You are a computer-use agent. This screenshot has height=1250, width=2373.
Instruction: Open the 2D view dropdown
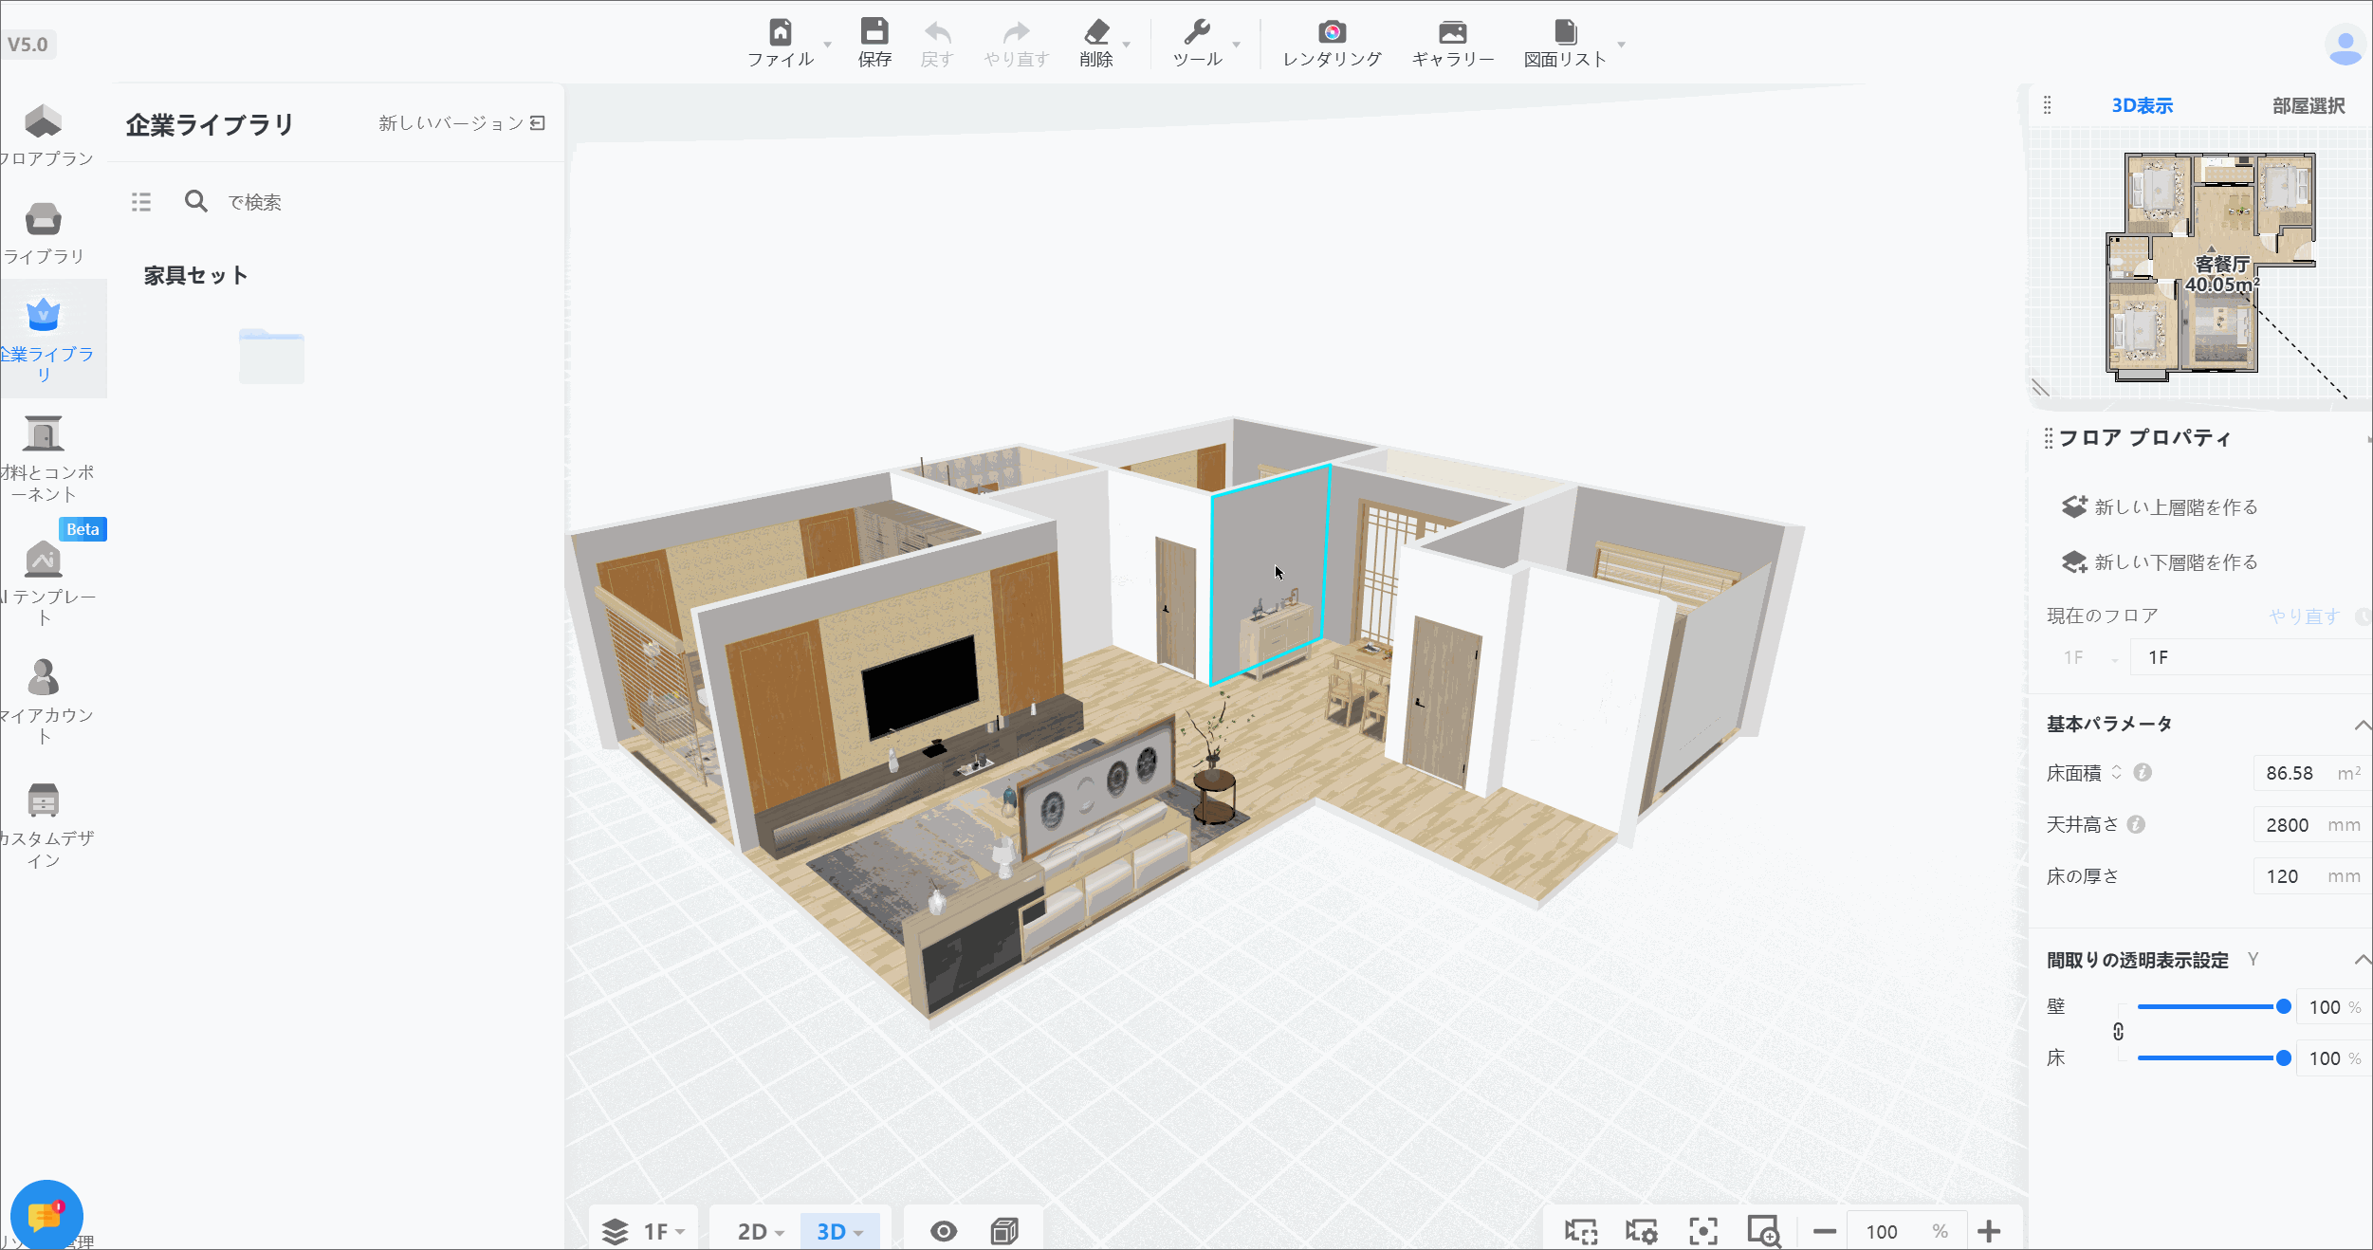761,1231
